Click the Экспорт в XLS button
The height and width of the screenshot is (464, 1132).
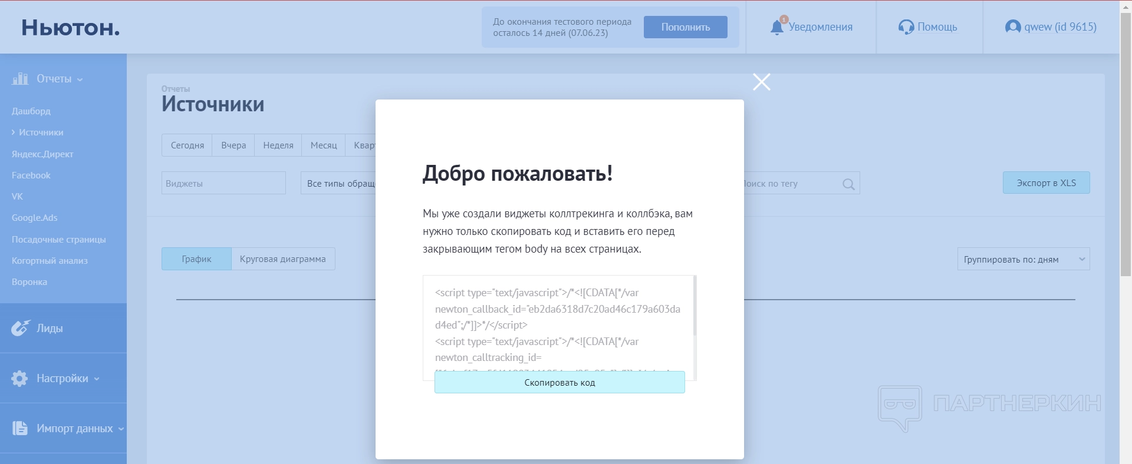[1047, 183]
